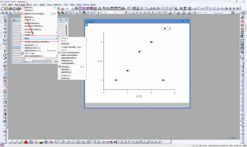Click the line plot icon in the bottom toolbar

[x=11, y=142]
